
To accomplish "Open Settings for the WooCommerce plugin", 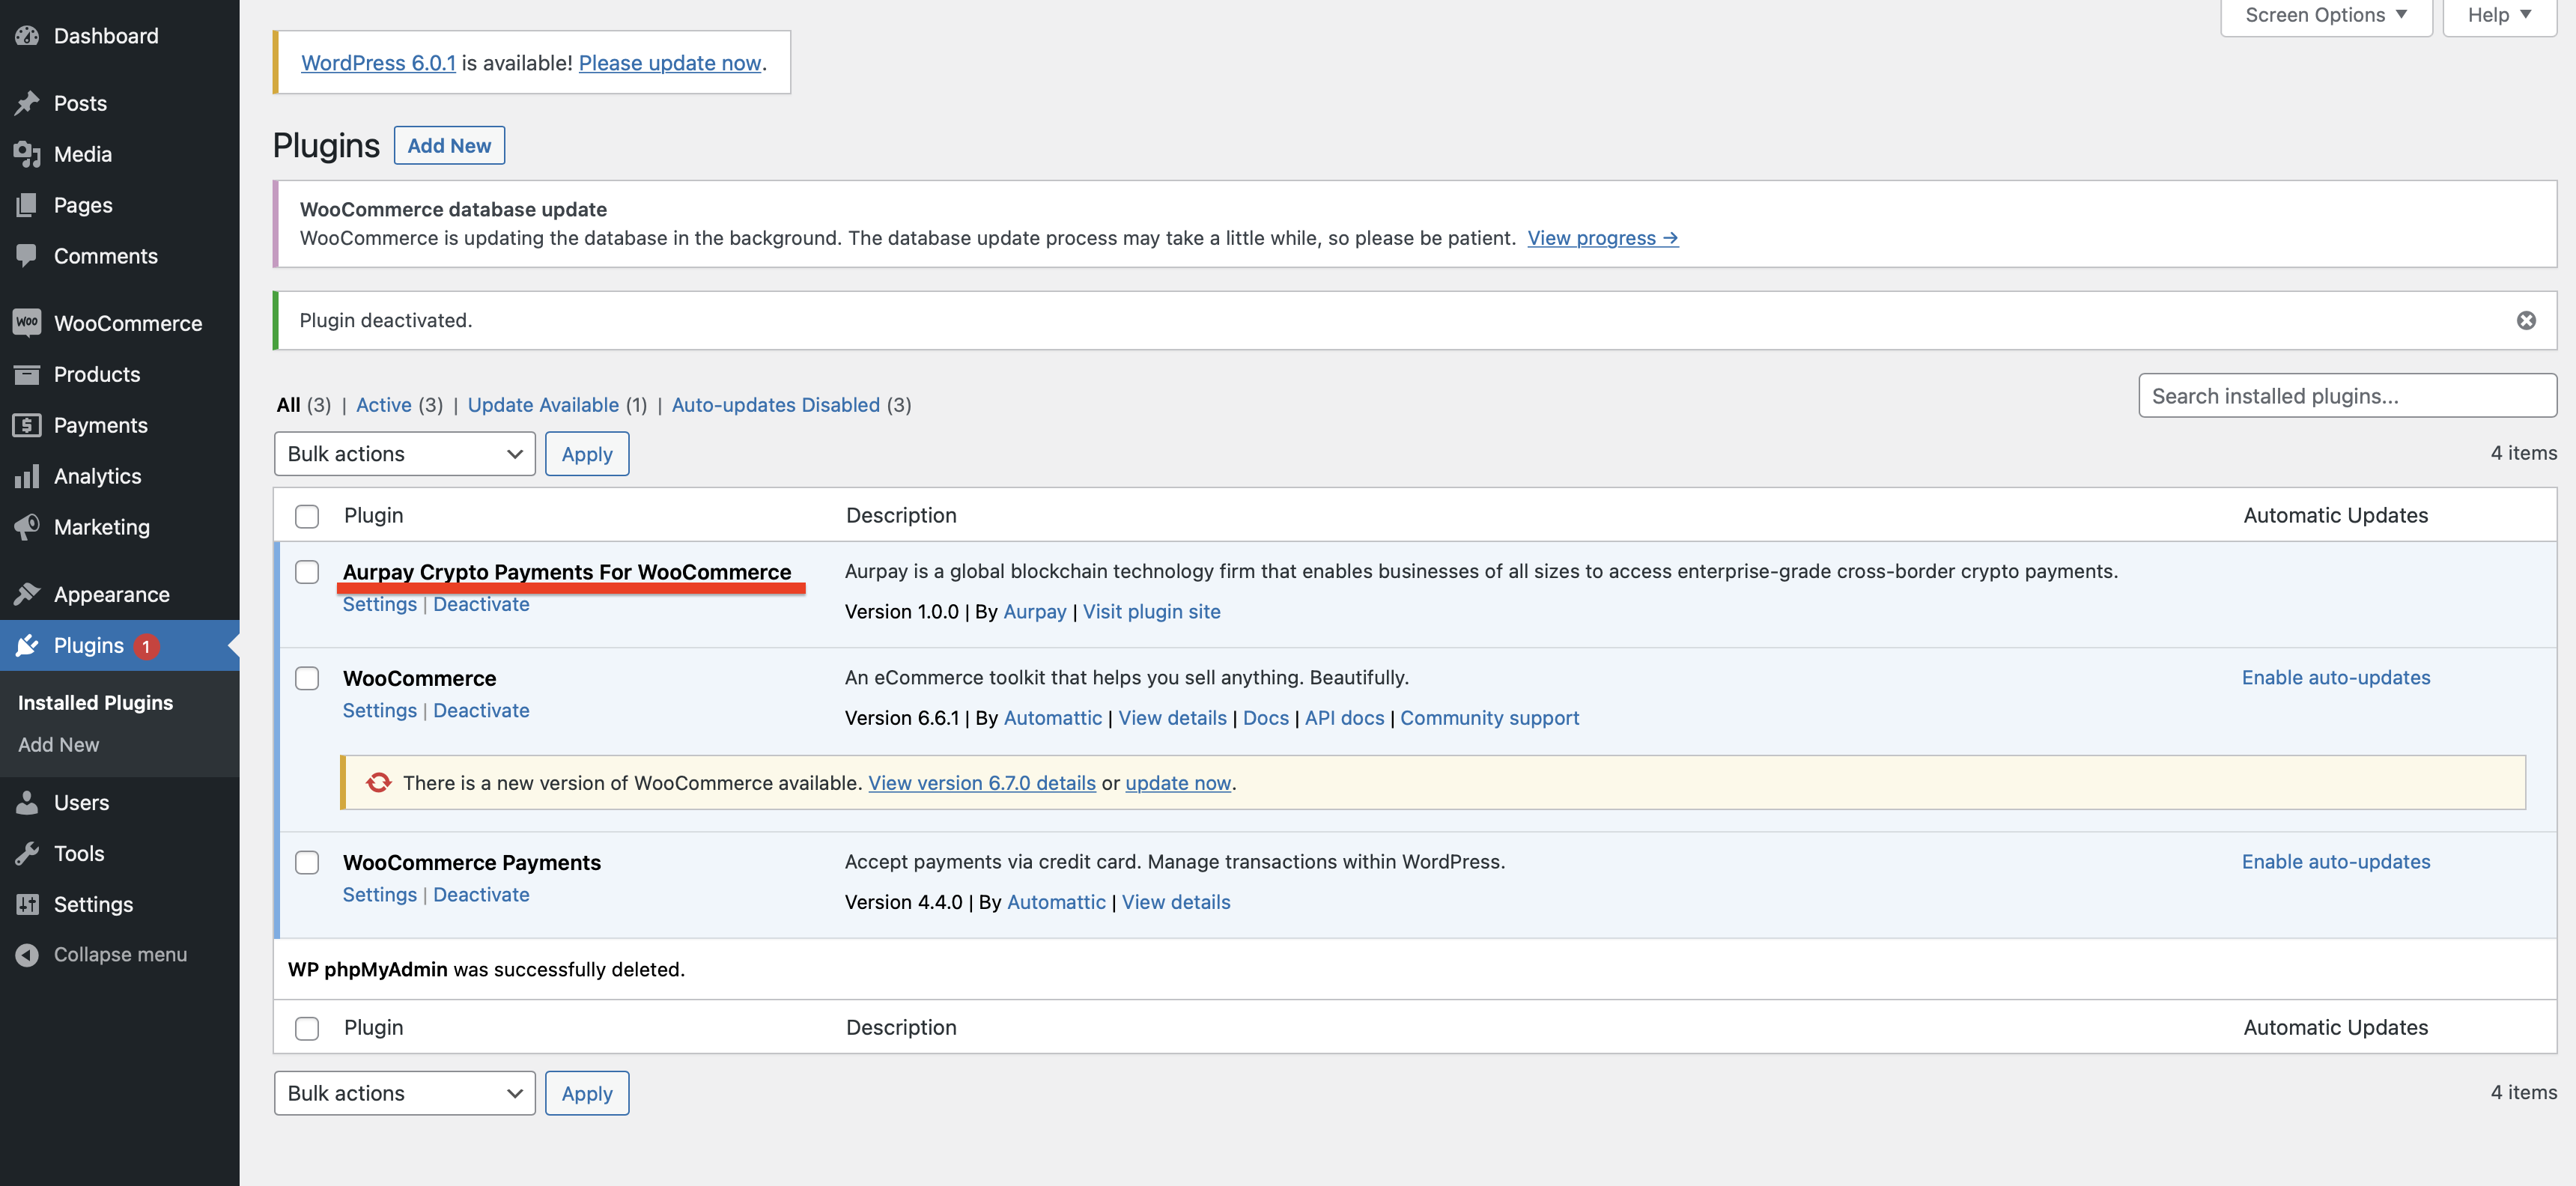I will tap(380, 710).
